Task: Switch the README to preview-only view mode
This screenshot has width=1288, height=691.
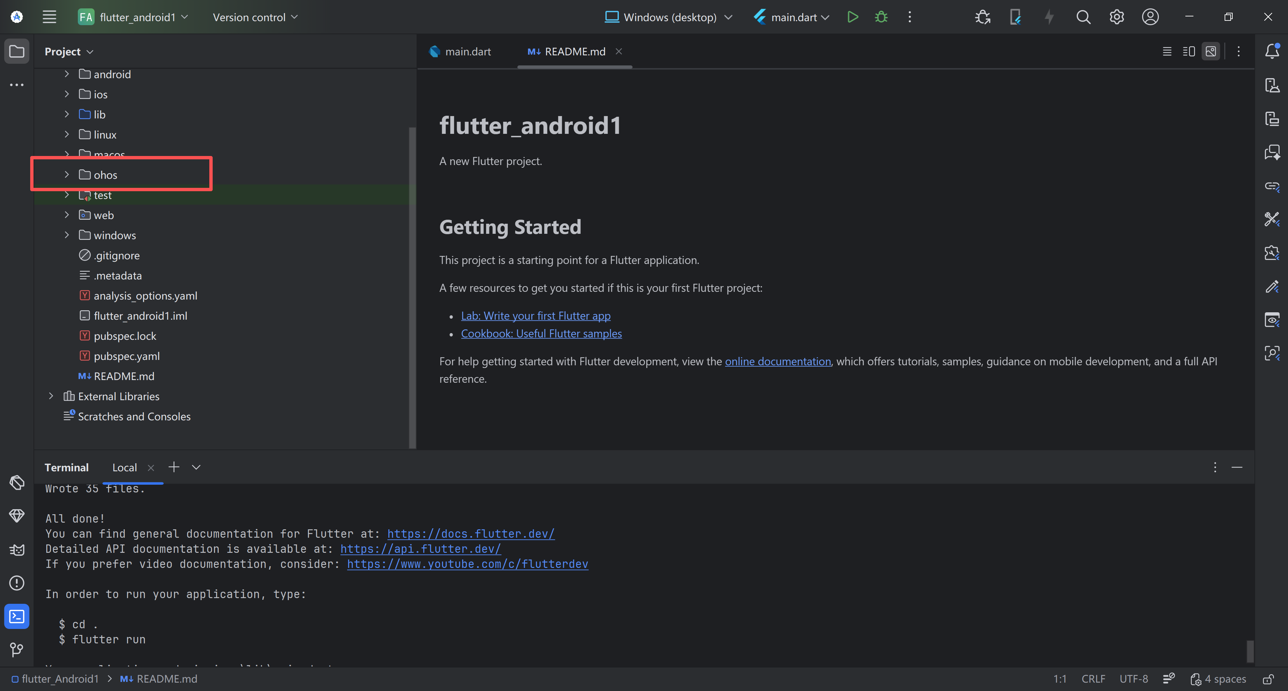Action: [1211, 52]
